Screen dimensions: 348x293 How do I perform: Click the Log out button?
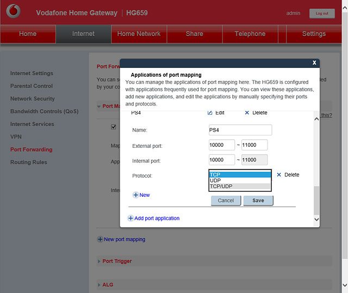(322, 14)
